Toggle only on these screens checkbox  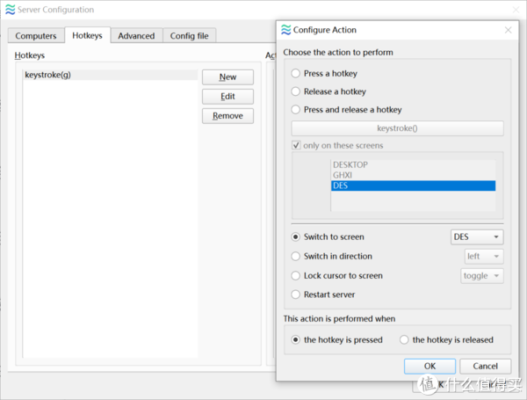tap(295, 146)
